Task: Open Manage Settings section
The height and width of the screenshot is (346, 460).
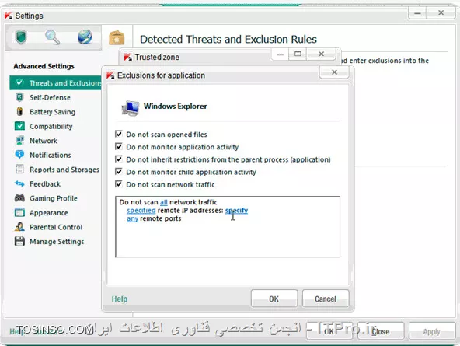Action: pos(57,242)
